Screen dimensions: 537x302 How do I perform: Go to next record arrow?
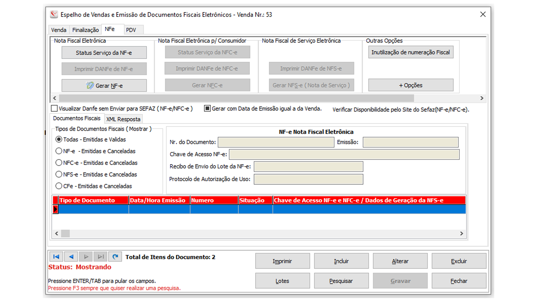tap(86, 257)
